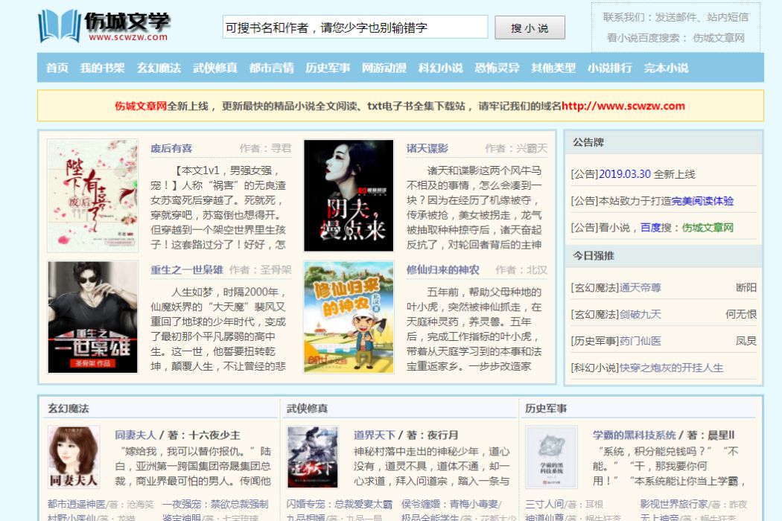The width and height of the screenshot is (782, 521).
Task: Open the 修仙归来的神农 title link
Action: coord(442,269)
